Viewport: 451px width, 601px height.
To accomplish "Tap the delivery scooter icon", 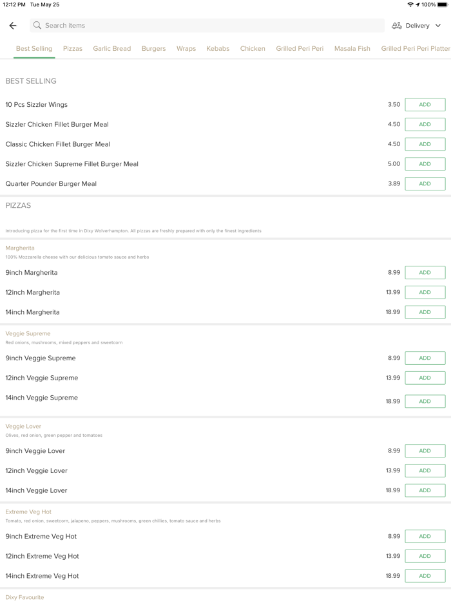I will tap(397, 26).
